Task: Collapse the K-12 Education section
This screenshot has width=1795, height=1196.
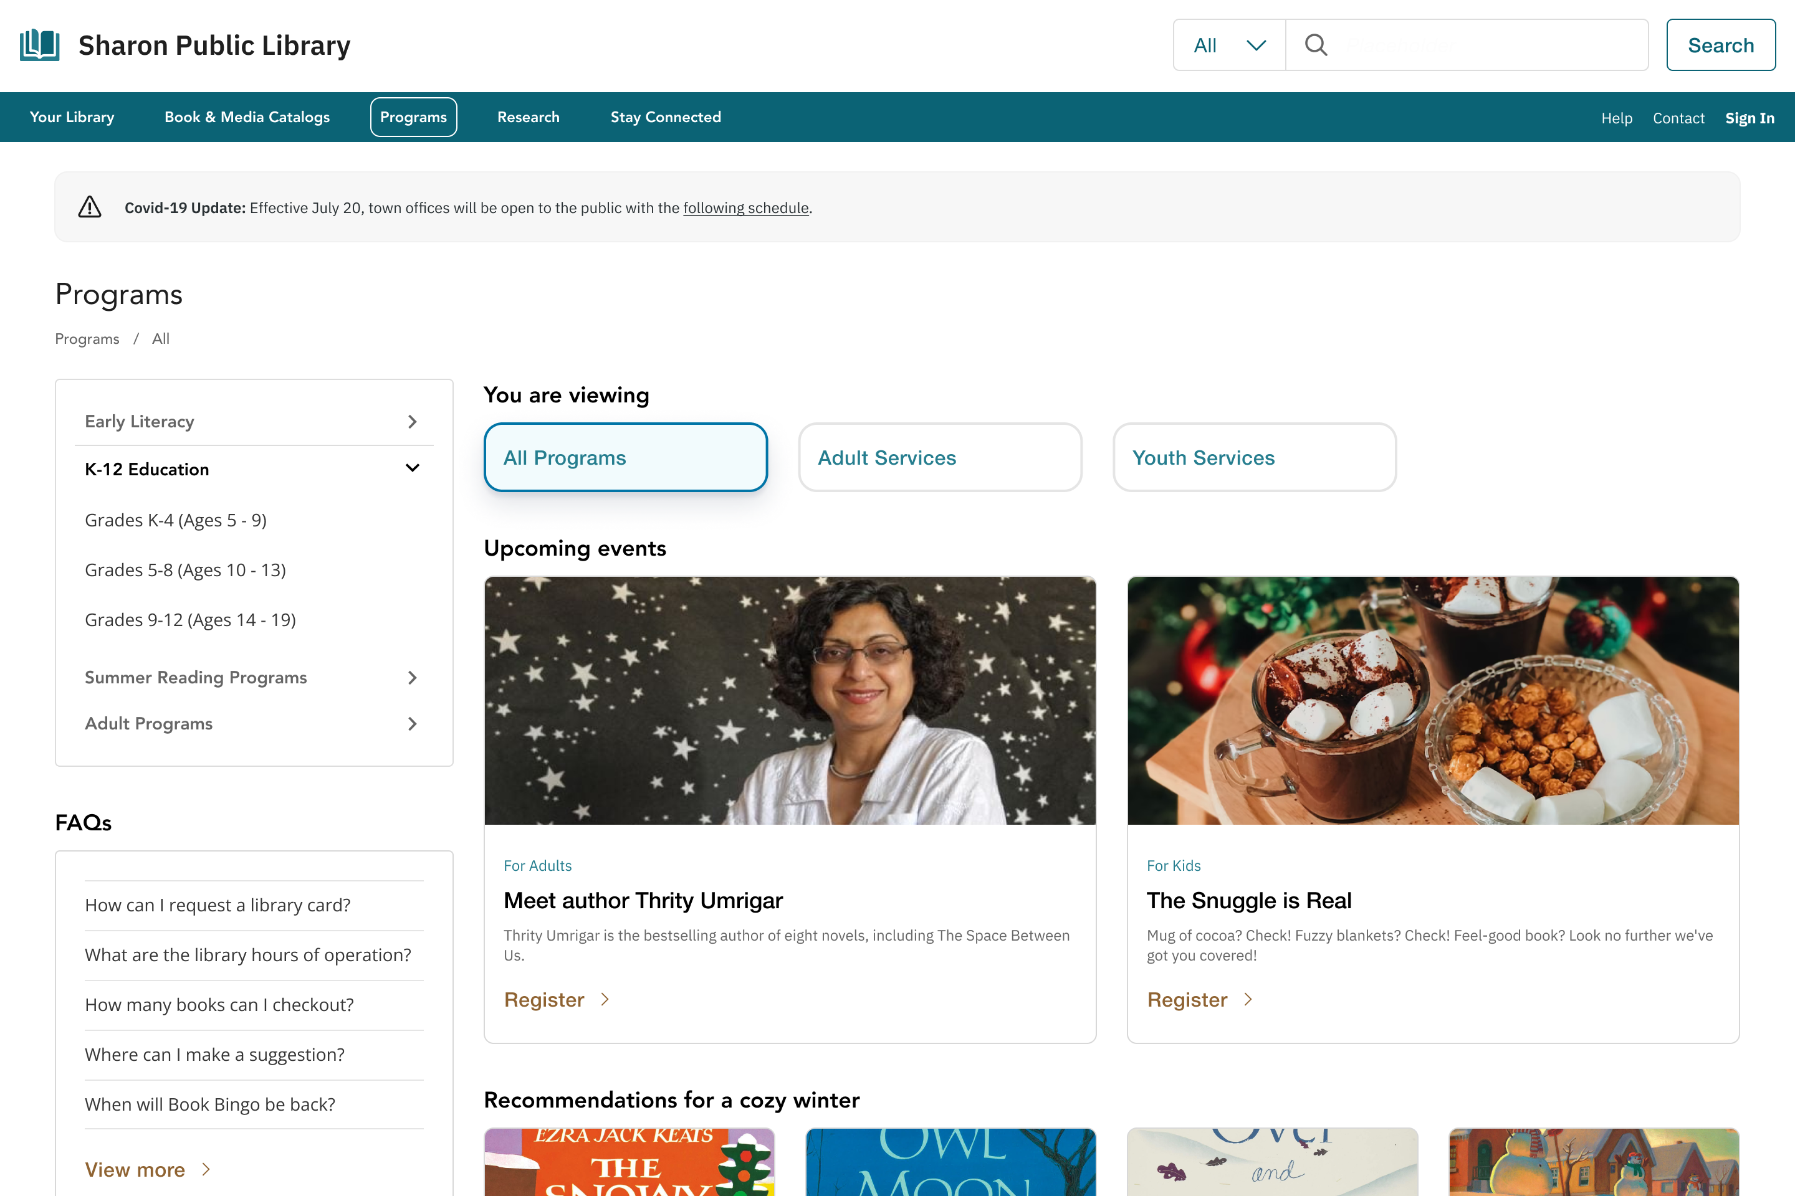Action: tap(412, 468)
